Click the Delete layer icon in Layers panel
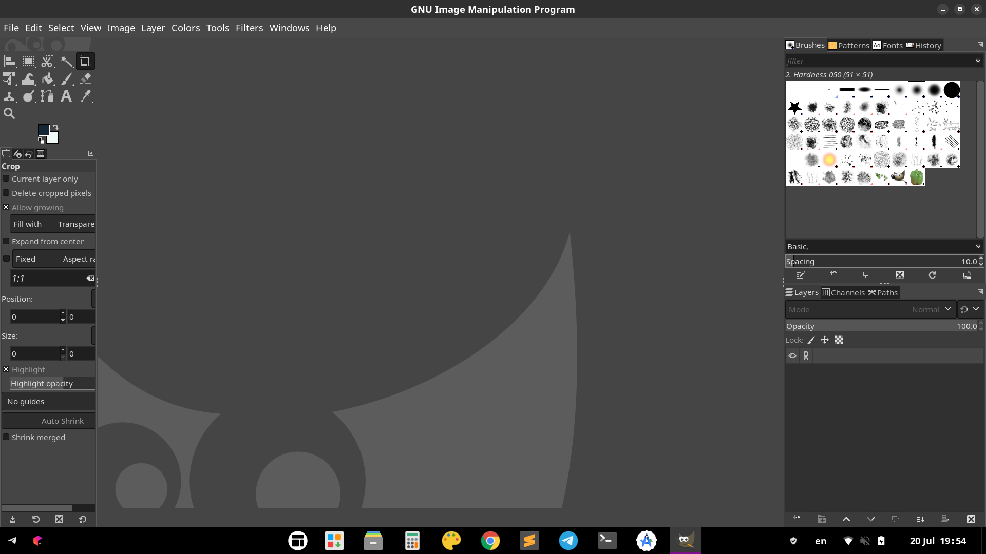Image resolution: width=986 pixels, height=554 pixels. 971,519
